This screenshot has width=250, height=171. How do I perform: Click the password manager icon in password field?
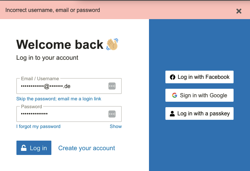point(112,114)
